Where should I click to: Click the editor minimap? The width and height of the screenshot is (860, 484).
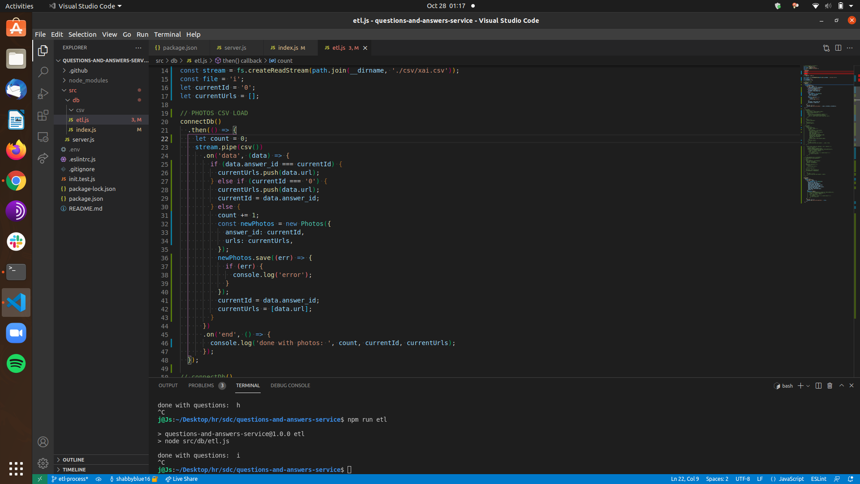[826, 134]
